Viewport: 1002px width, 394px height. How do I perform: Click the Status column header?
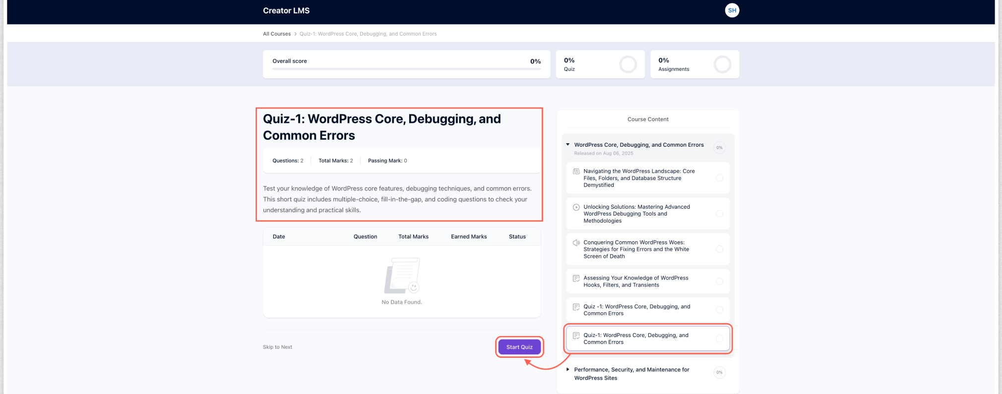pyautogui.click(x=517, y=237)
